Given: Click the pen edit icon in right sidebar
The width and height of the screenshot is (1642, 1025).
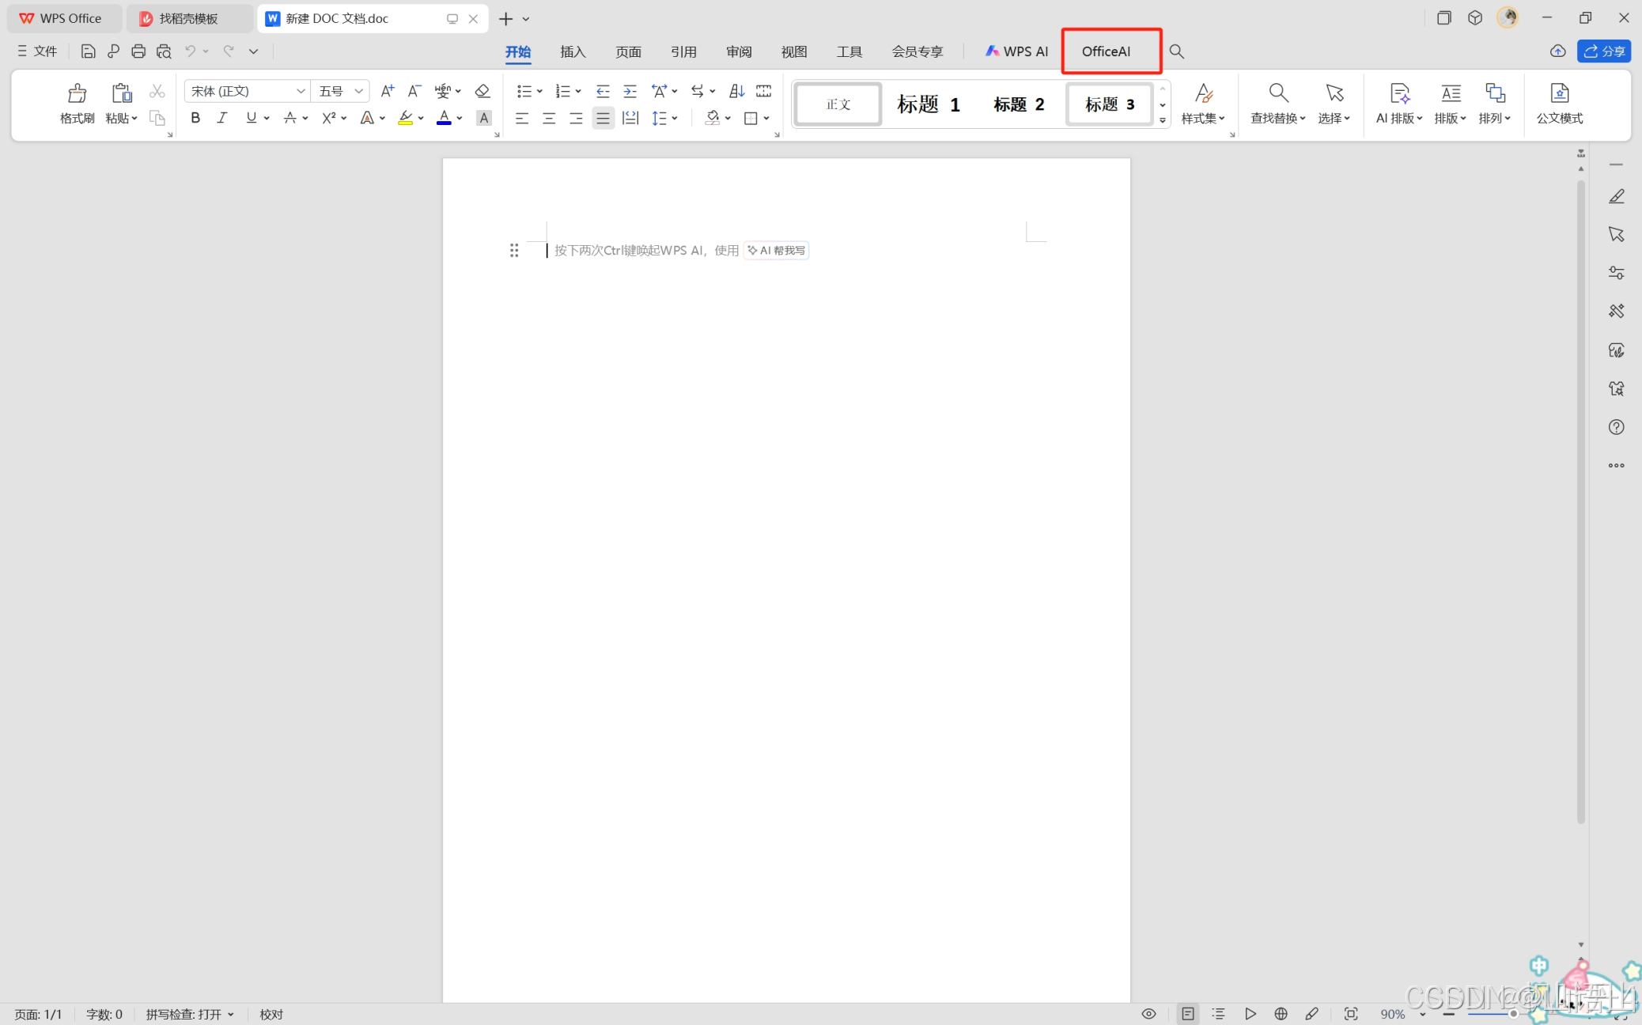Looking at the screenshot, I should 1616,196.
